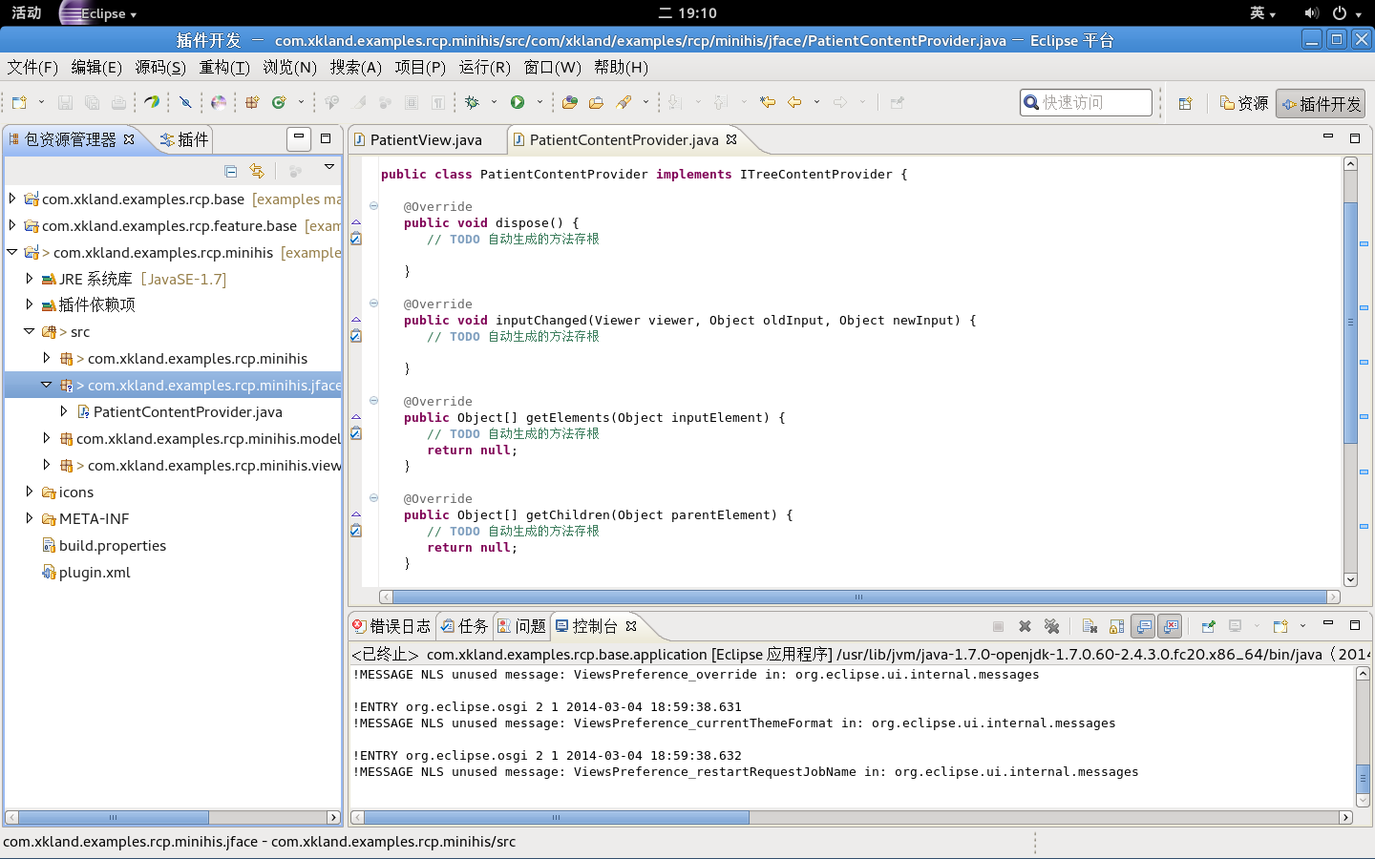Remove all terminated launches double-X icon

[x=1051, y=626]
